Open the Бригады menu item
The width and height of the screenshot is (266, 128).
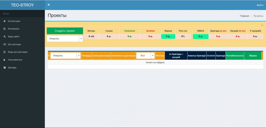(x=22, y=67)
